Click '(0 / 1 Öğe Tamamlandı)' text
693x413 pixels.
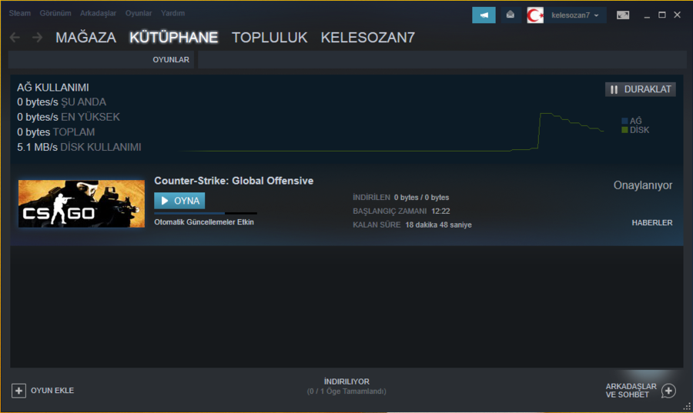(x=346, y=391)
